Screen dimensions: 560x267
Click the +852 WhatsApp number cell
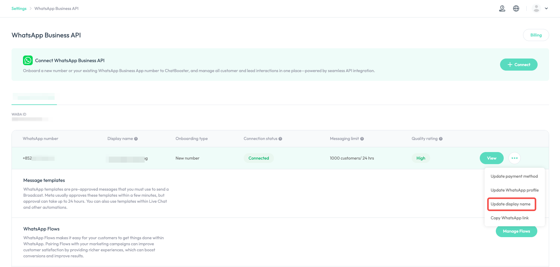pos(38,158)
